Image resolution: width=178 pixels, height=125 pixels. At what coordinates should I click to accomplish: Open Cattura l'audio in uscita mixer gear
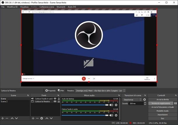point(116,115)
